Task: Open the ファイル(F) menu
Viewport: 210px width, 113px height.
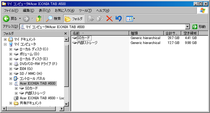Action: [x=11, y=11]
